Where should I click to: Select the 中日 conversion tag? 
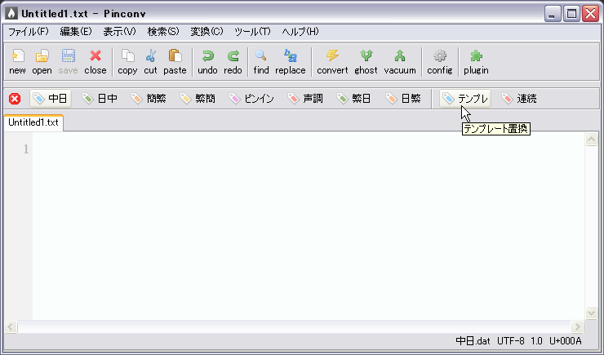51,99
